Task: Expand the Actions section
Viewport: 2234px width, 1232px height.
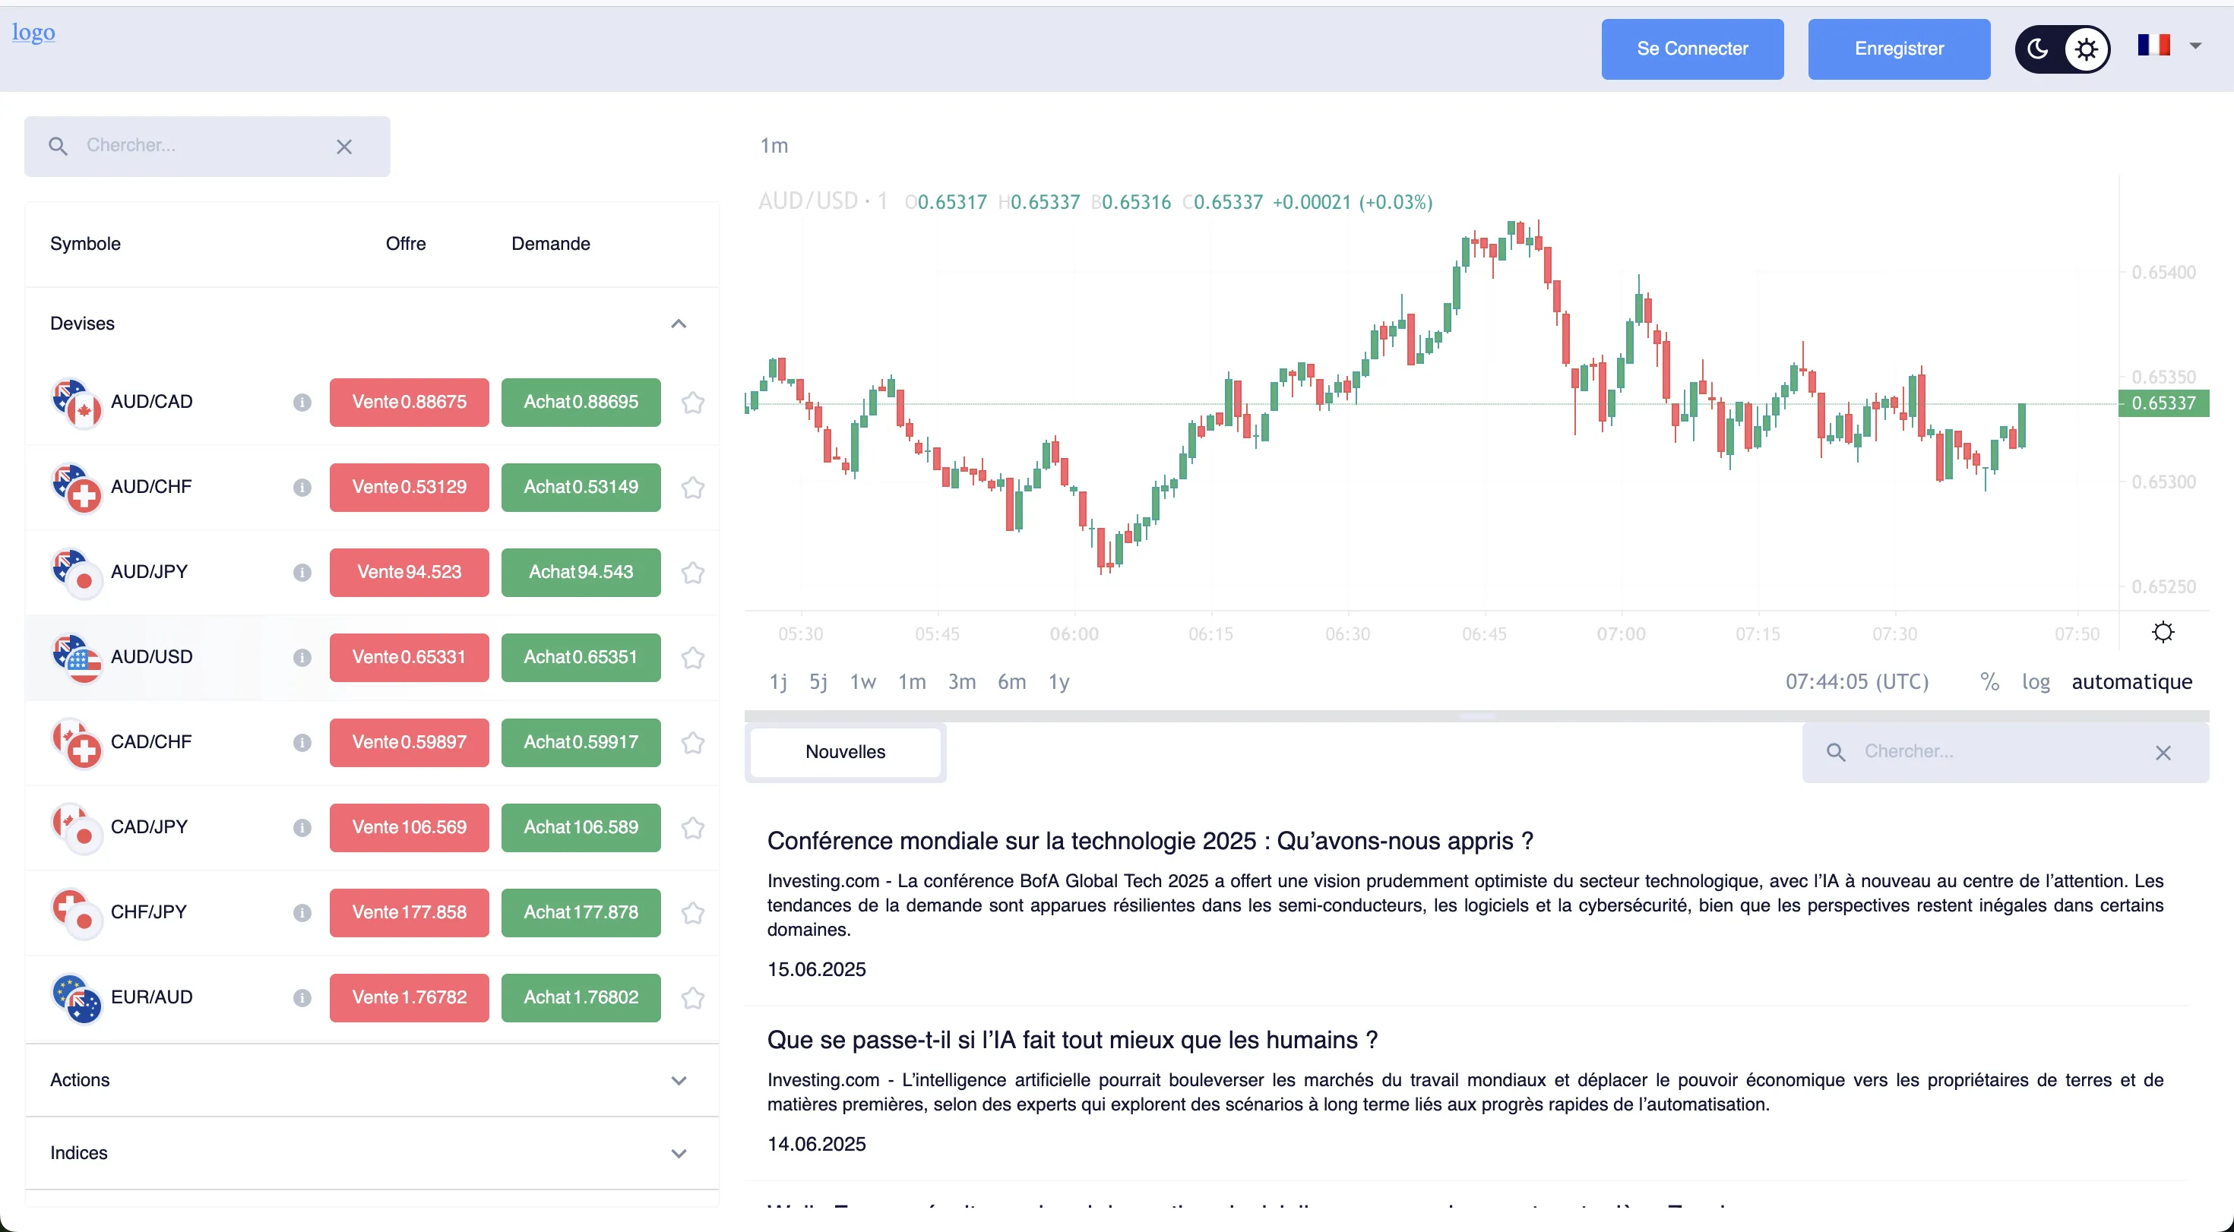Action: pyautogui.click(x=679, y=1080)
